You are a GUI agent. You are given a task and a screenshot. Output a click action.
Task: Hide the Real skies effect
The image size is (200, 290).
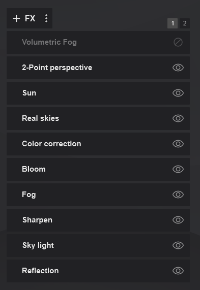(178, 118)
